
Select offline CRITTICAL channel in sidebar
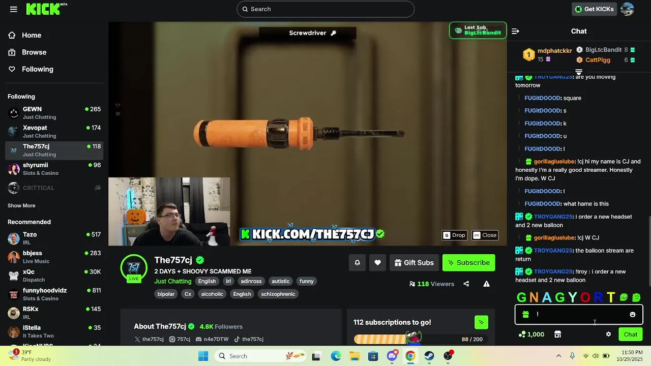(54, 188)
